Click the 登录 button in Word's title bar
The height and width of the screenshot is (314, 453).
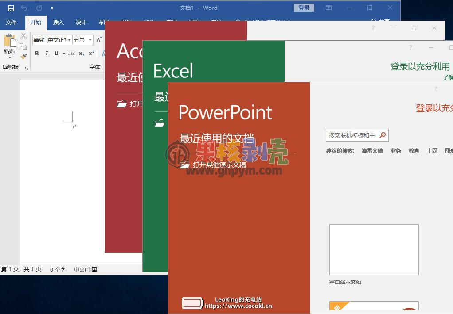(x=304, y=8)
